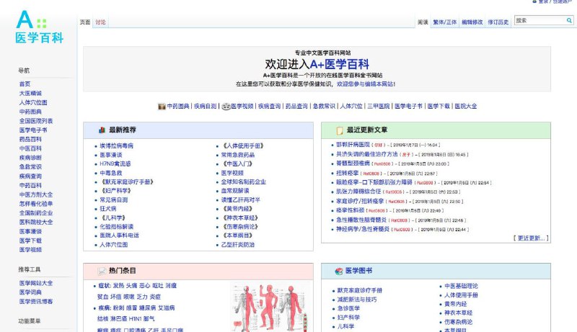Focus the 搜索 input field

pyautogui.click(x=539, y=21)
